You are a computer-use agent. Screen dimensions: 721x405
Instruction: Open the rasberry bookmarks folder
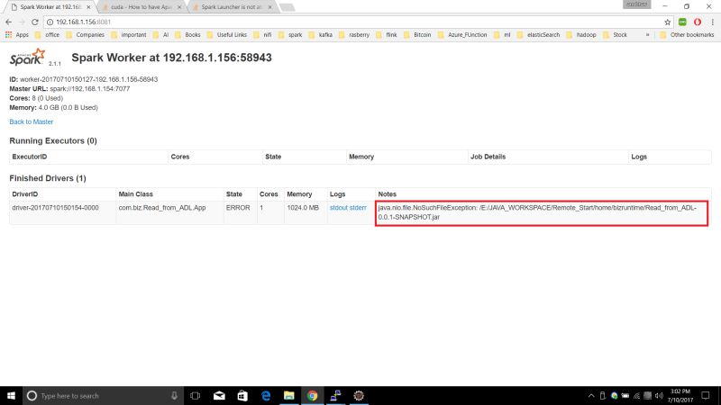(354, 35)
